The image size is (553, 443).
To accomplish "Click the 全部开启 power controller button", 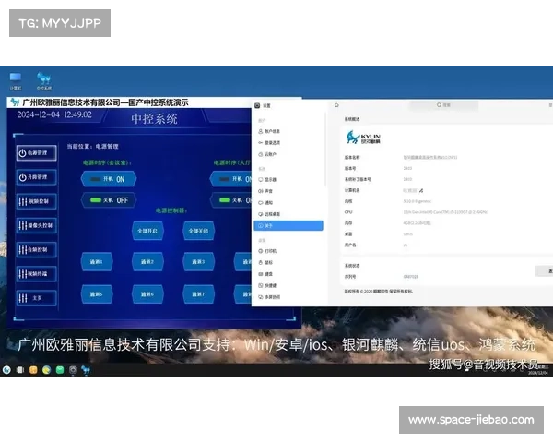I will point(147,231).
